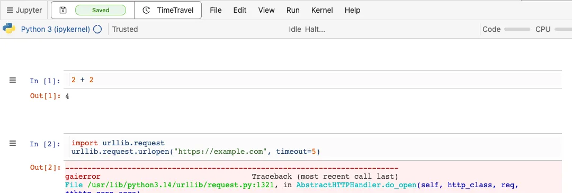The height and width of the screenshot is (193, 572).
Task: Click AbstractHTTPHandler.do_open in the traceback
Action: 356,186
